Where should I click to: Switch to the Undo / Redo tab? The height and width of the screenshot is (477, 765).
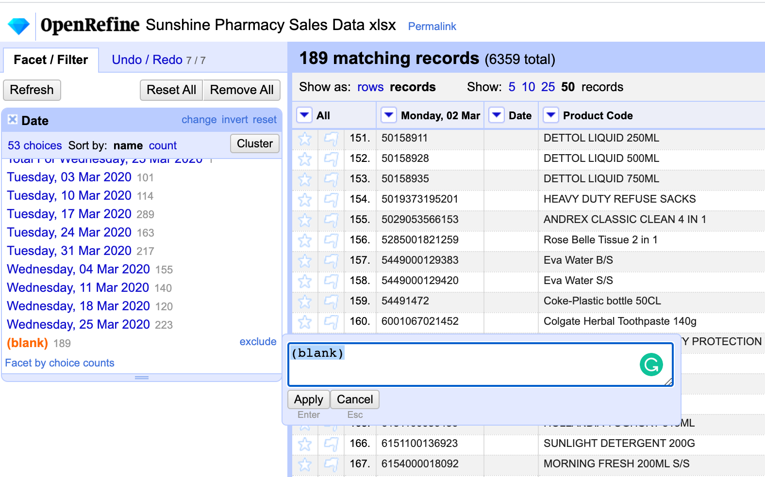click(147, 60)
